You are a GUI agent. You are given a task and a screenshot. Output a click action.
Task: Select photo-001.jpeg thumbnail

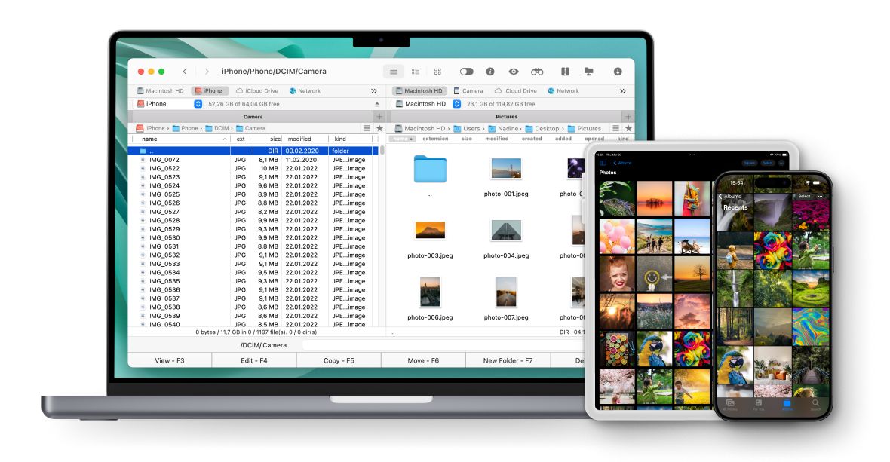pos(506,168)
